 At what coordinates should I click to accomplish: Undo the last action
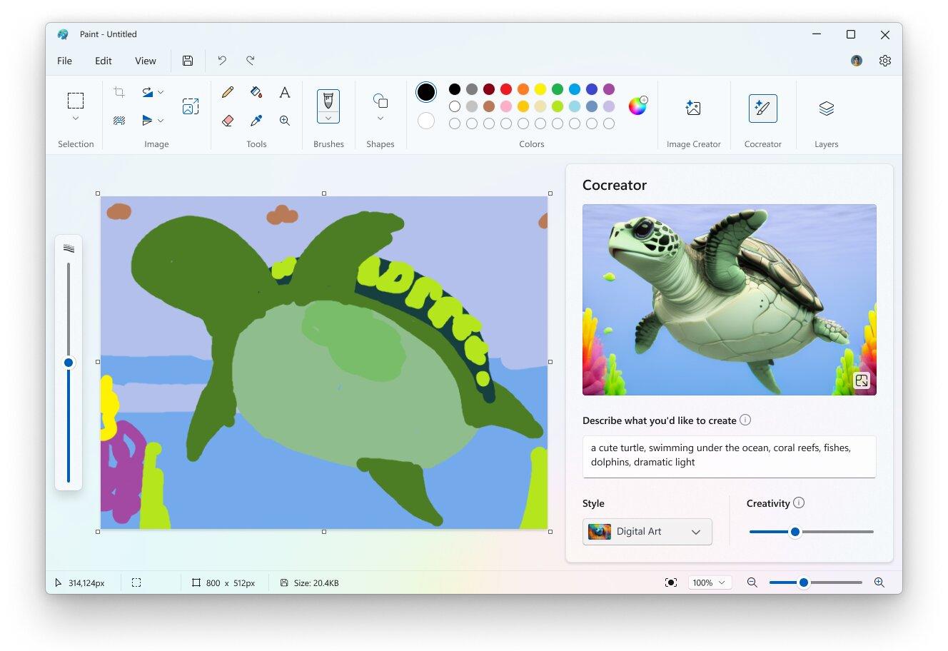tap(222, 61)
